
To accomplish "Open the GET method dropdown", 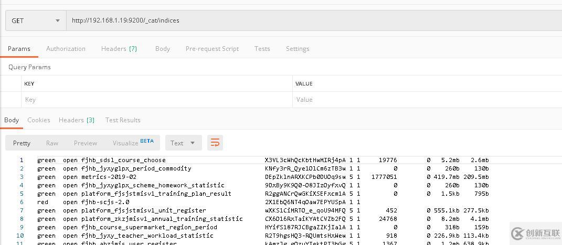I will click(x=36, y=21).
